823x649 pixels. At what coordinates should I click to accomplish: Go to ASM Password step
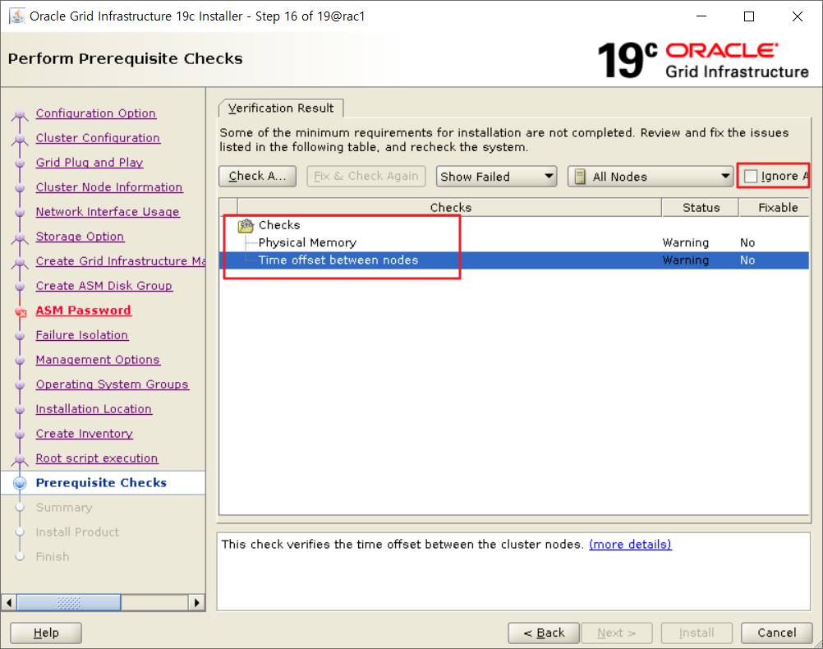click(x=84, y=311)
